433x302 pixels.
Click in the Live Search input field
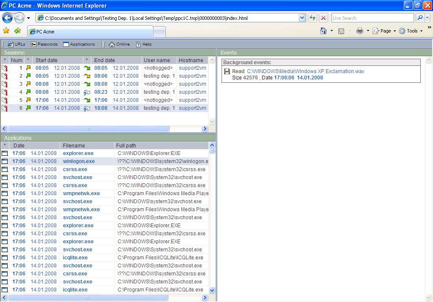[372, 18]
